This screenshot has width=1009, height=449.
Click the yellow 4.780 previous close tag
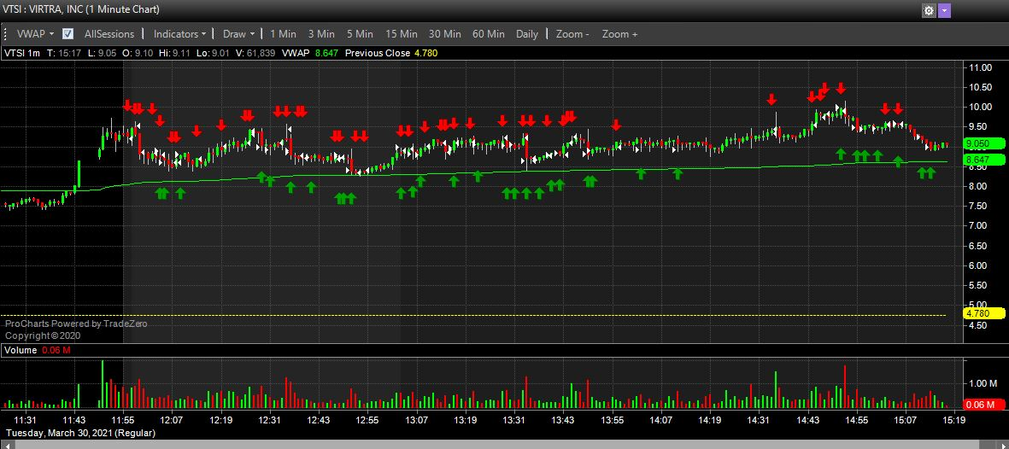(977, 313)
